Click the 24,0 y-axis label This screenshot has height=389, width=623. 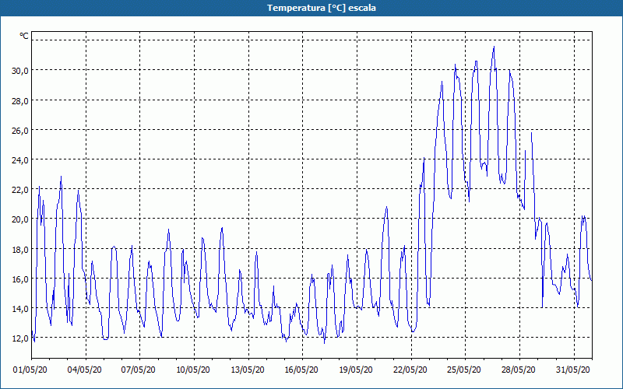click(20, 160)
